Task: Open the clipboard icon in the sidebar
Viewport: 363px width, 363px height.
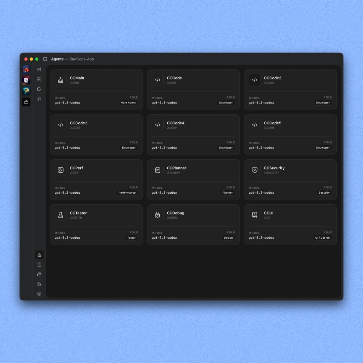Action: click(39, 89)
